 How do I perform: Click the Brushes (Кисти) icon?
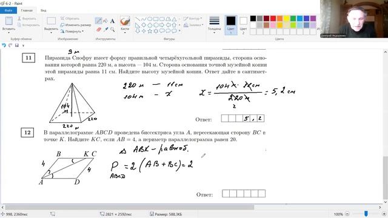pos(125,21)
